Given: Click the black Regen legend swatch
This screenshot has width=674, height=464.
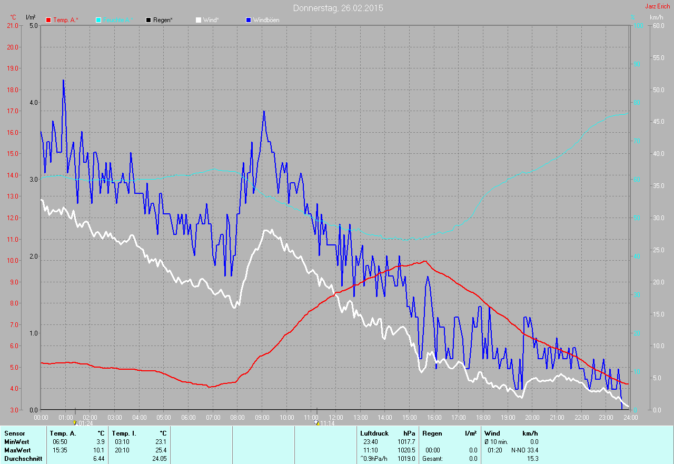Looking at the screenshot, I should pos(148,20).
